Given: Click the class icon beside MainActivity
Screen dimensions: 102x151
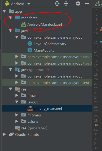Looking at the screenshot, I should pyautogui.click(x=30, y=50).
